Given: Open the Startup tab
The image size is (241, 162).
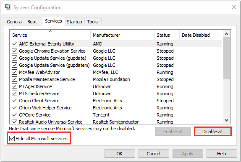Looking at the screenshot, I should coord(74,22).
